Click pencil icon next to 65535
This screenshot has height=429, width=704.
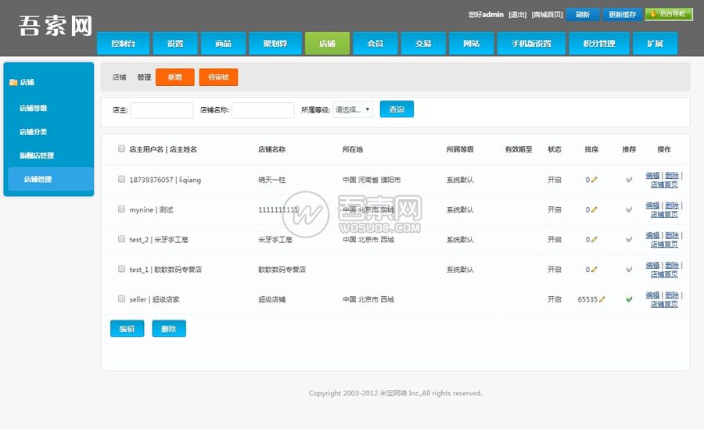(x=602, y=299)
